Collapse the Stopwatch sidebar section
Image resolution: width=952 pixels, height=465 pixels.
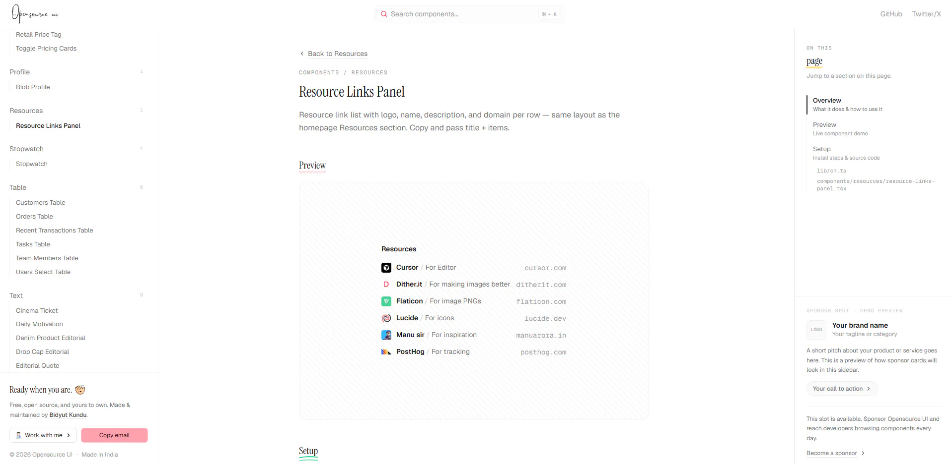click(76, 149)
